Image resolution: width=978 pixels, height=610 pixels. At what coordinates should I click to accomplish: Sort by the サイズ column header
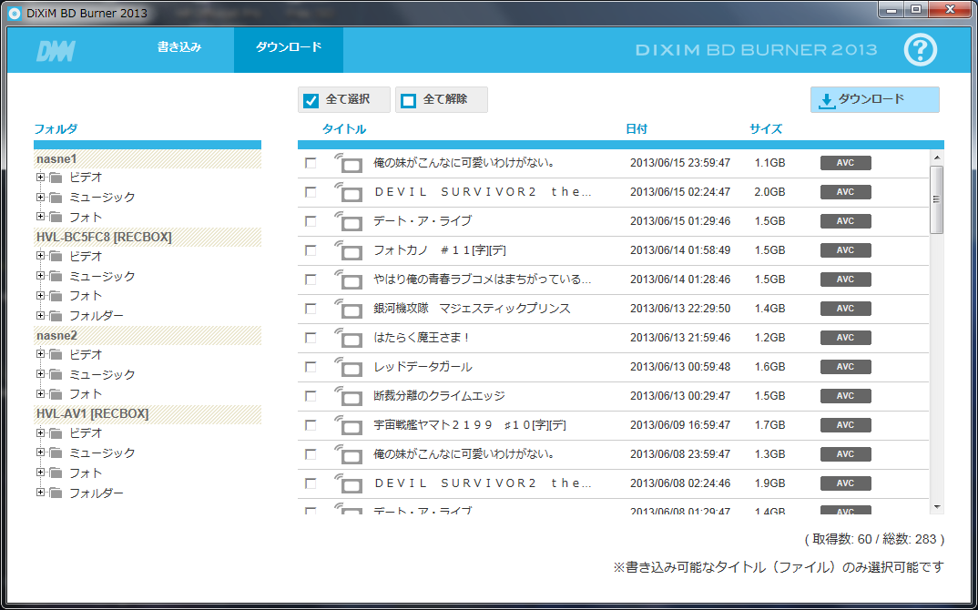pos(765,129)
